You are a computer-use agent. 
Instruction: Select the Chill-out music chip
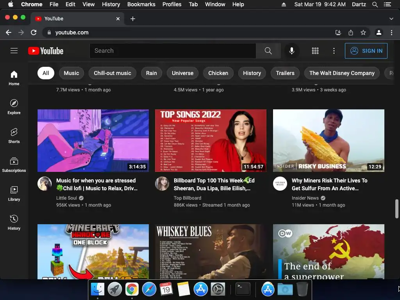(x=112, y=73)
